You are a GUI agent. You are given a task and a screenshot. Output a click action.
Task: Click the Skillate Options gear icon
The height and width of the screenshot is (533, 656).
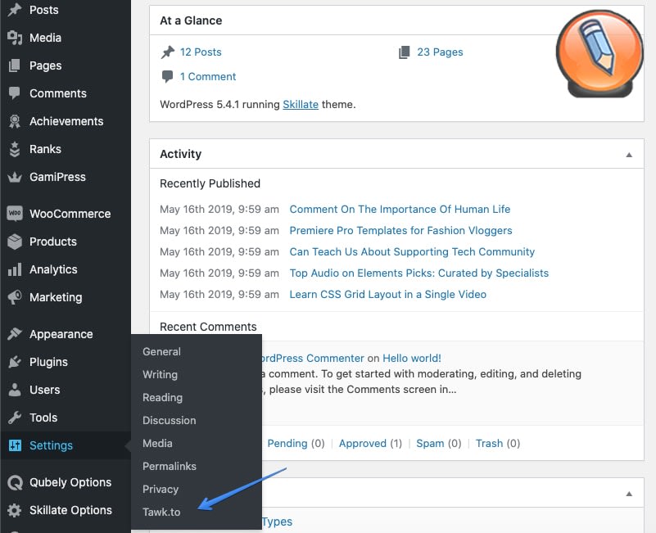(15, 510)
